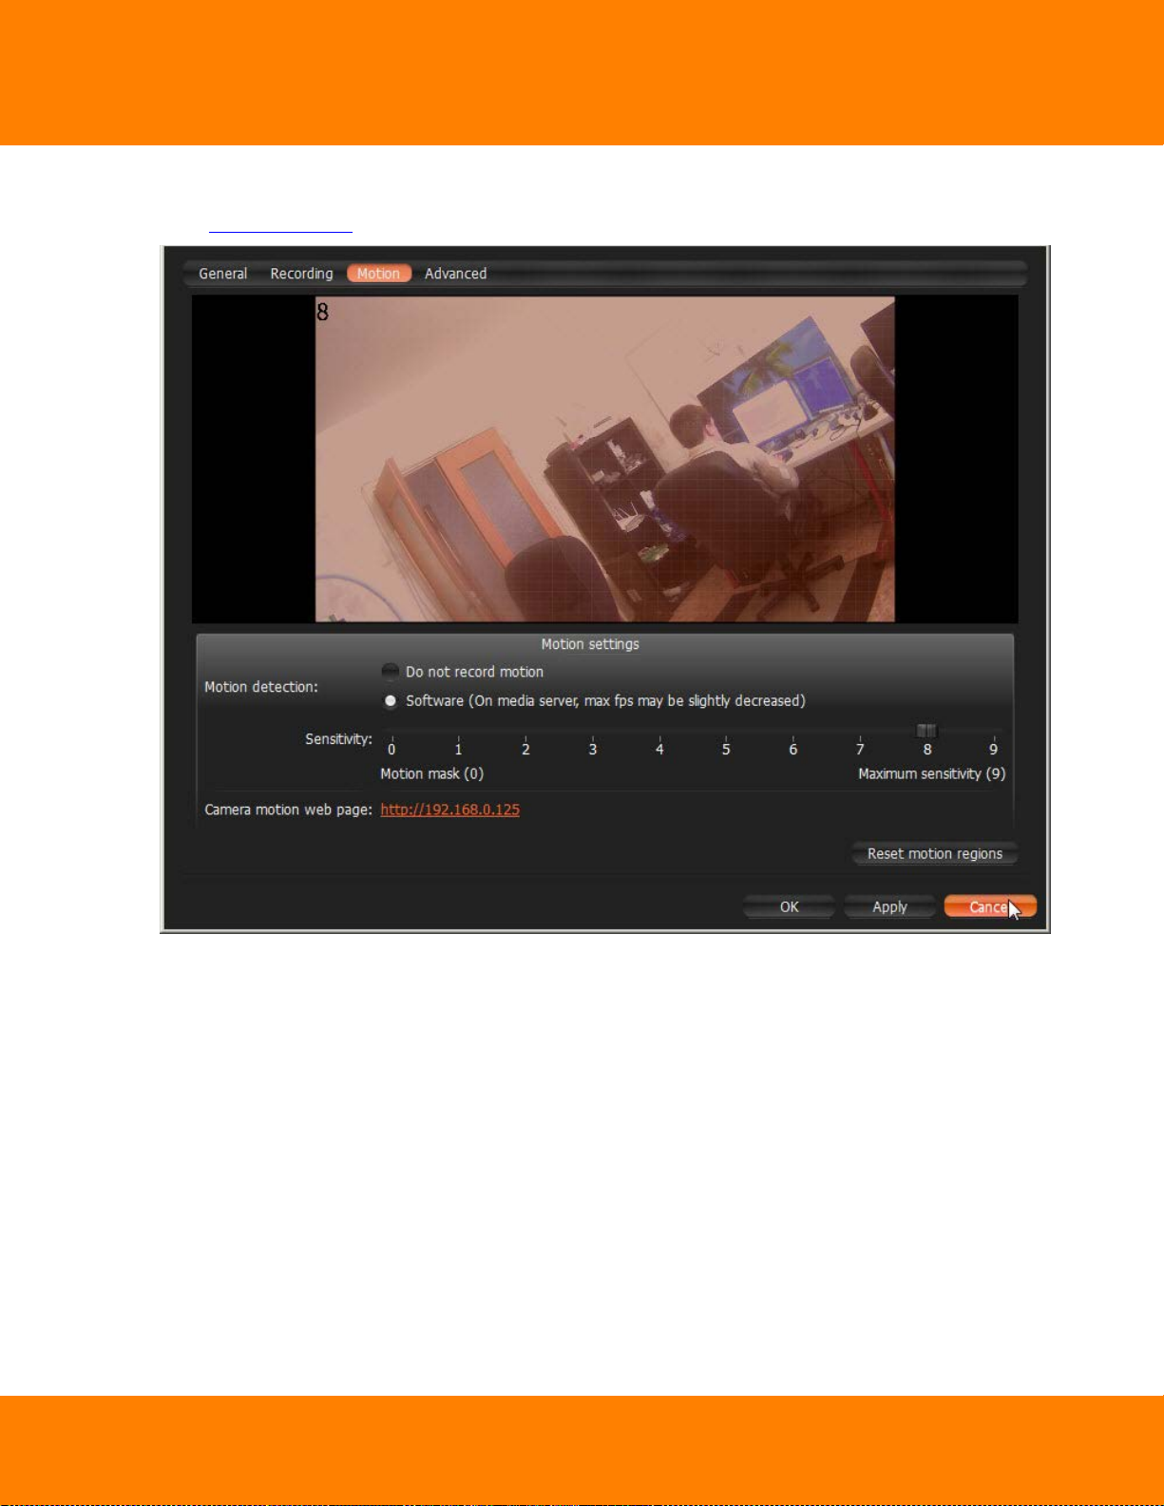Click the Maximum sensitivity (9) label
Viewport: 1164px width, 1506px height.
(931, 773)
